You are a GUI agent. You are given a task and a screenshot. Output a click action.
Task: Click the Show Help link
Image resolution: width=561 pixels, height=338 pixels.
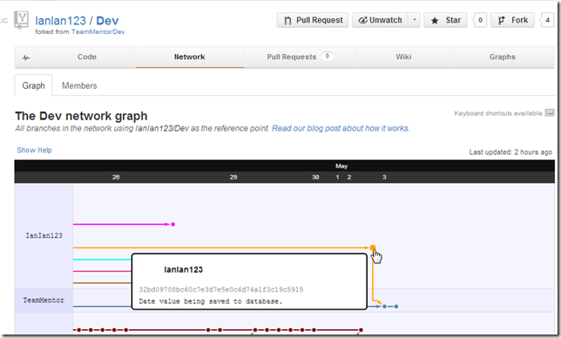34,150
